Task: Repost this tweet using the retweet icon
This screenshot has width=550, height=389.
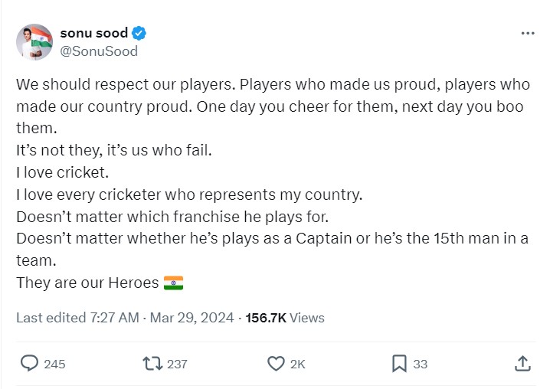Action: [152, 364]
